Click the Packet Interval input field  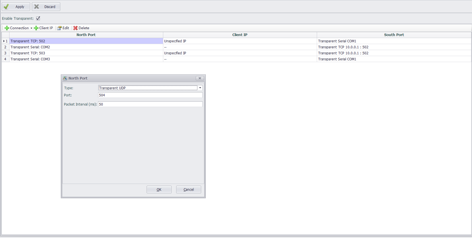pos(150,104)
